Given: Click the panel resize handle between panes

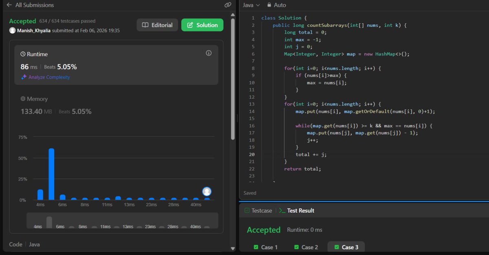Looking at the screenshot, I should click(238, 118).
